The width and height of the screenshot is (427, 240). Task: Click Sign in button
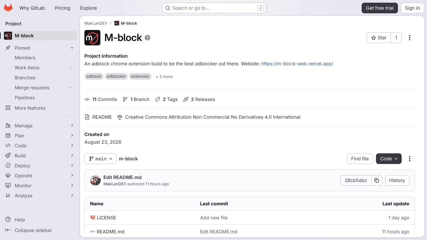(x=412, y=8)
